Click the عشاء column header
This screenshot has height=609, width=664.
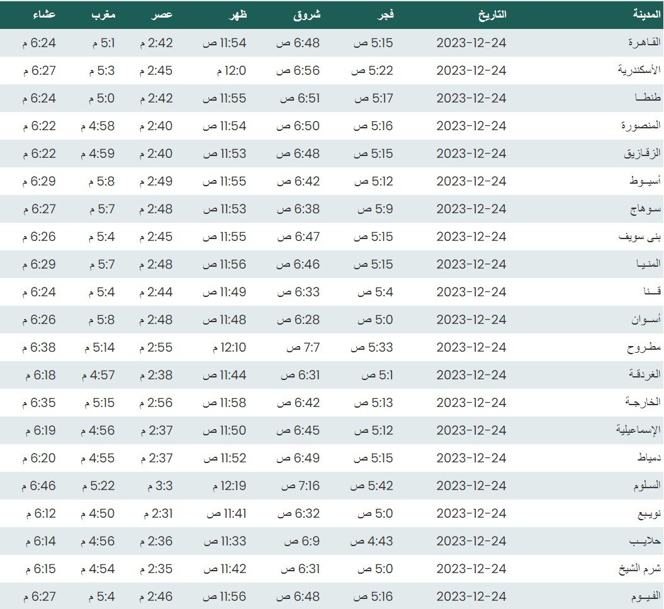(44, 15)
